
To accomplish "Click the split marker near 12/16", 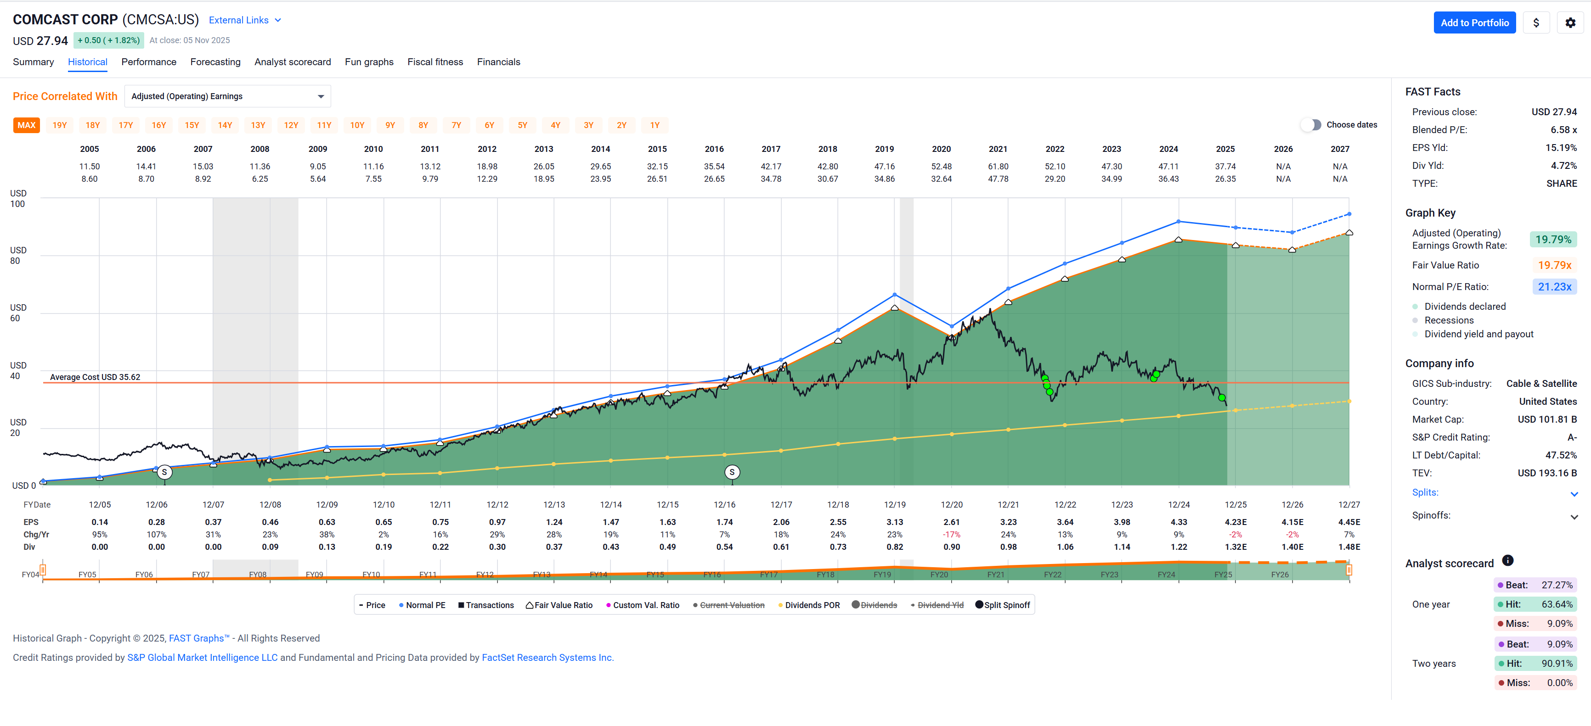I will [732, 472].
